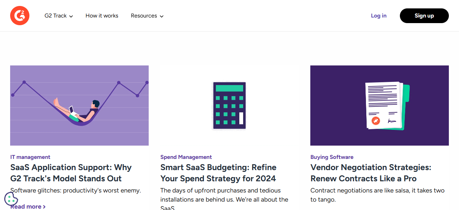Open cookie preferences icon
459x210 pixels.
(11, 199)
